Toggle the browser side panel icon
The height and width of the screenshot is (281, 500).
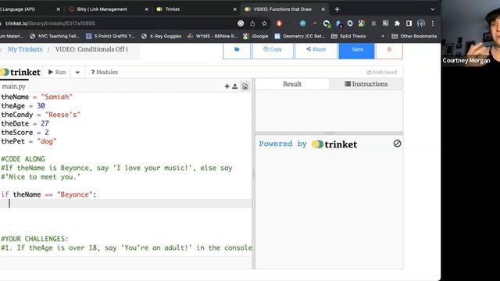tap(409, 23)
